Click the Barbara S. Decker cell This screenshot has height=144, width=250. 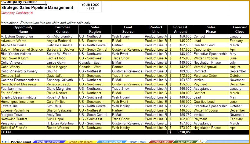point(62,50)
